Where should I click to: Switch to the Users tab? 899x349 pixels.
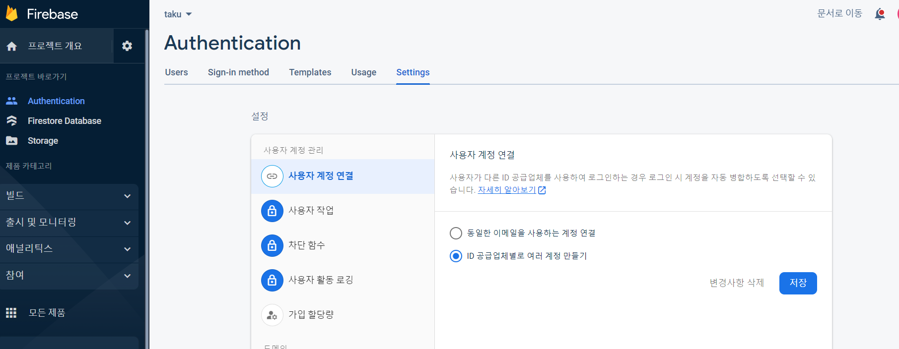(176, 72)
